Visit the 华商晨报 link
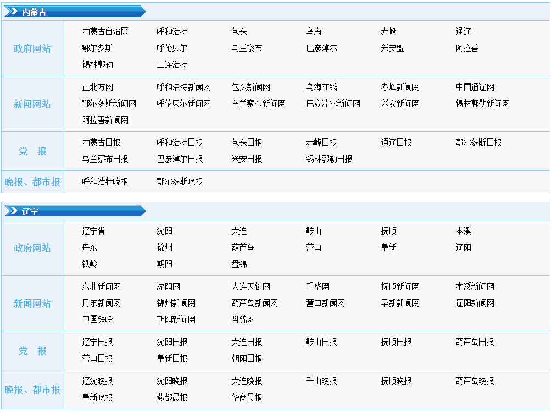The width and height of the screenshot is (552, 411). pos(247,398)
